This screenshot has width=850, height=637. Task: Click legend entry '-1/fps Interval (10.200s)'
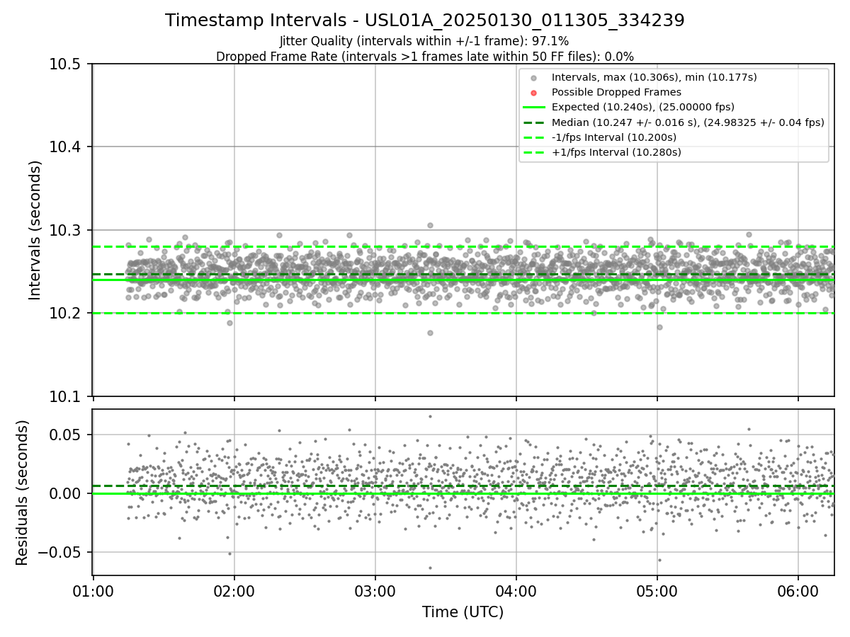tap(614, 137)
